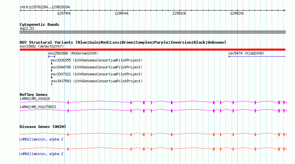295x164 pixels.
Task: Click the left arrow end of the ruler
Action: click(21, 10)
